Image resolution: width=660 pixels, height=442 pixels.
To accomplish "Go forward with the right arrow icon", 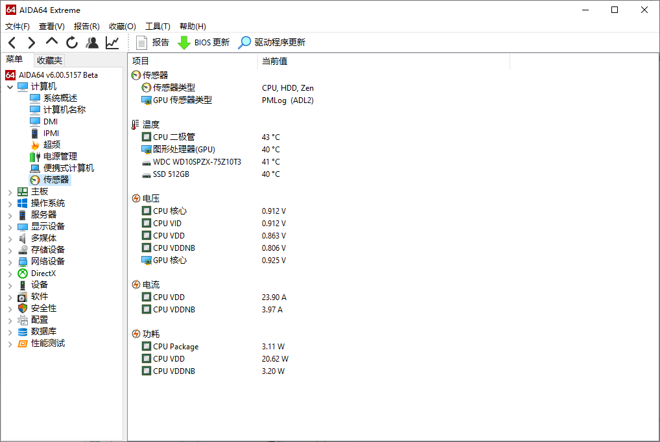I will pyautogui.click(x=32, y=43).
